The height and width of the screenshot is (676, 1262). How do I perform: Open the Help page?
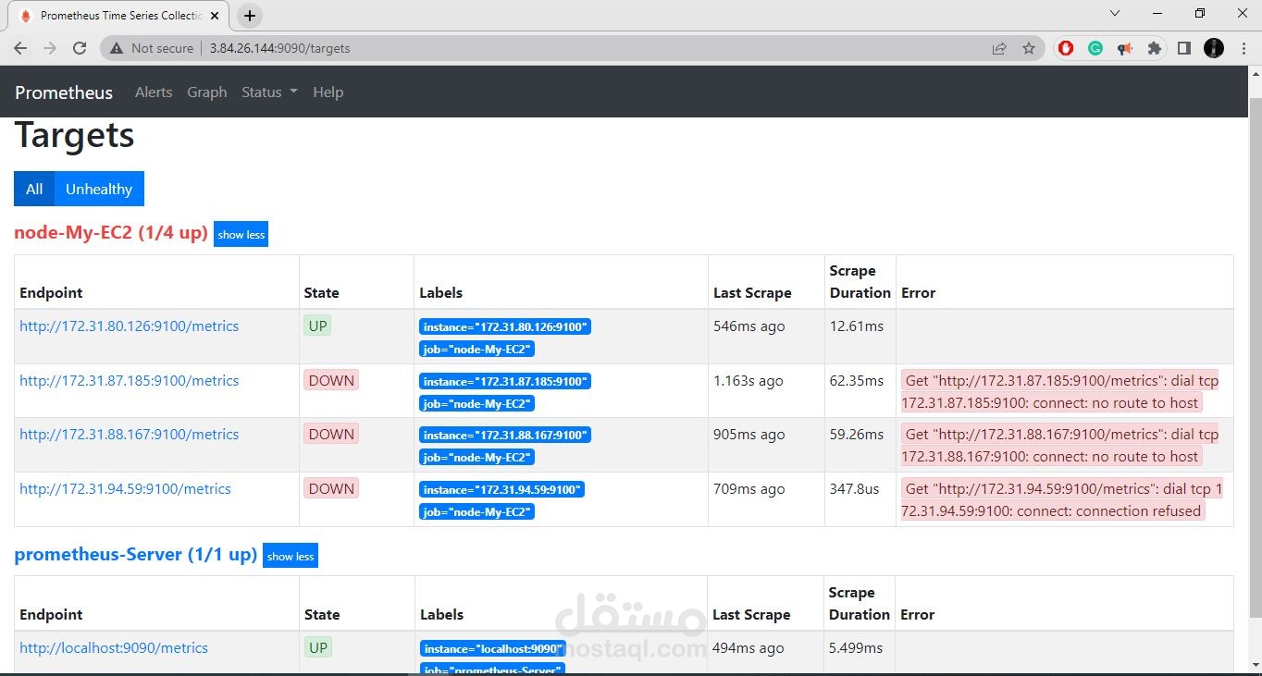pos(328,92)
